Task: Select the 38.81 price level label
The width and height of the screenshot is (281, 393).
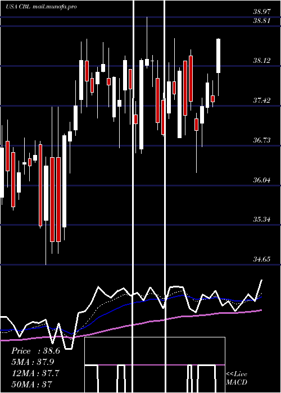Action: click(261, 21)
